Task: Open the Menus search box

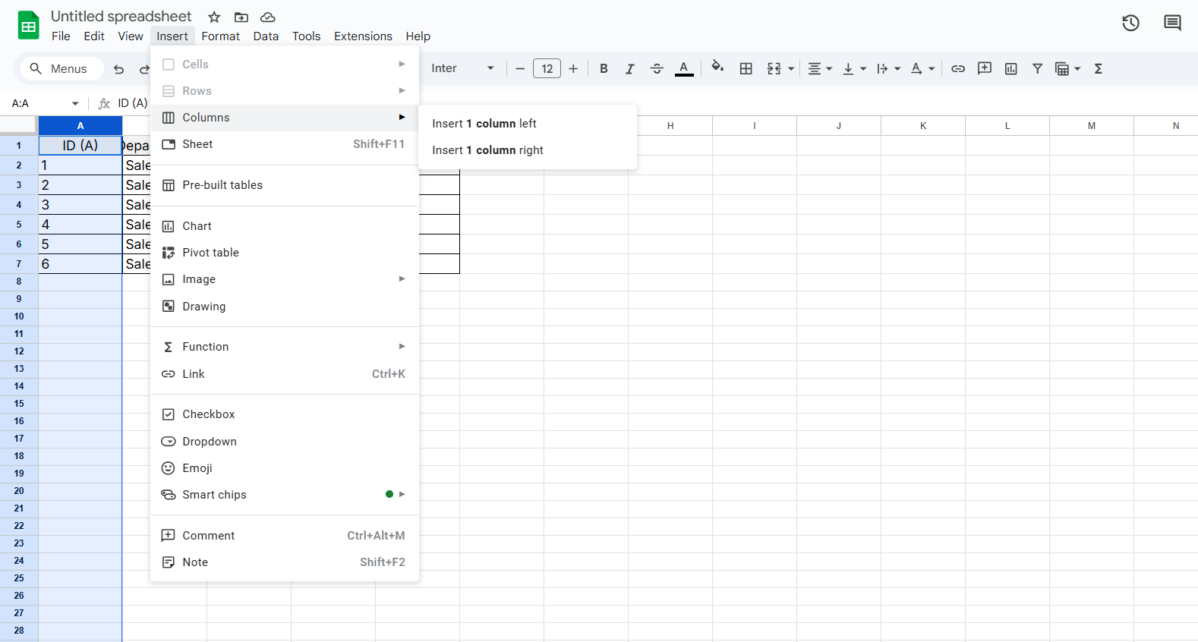Action: (59, 69)
